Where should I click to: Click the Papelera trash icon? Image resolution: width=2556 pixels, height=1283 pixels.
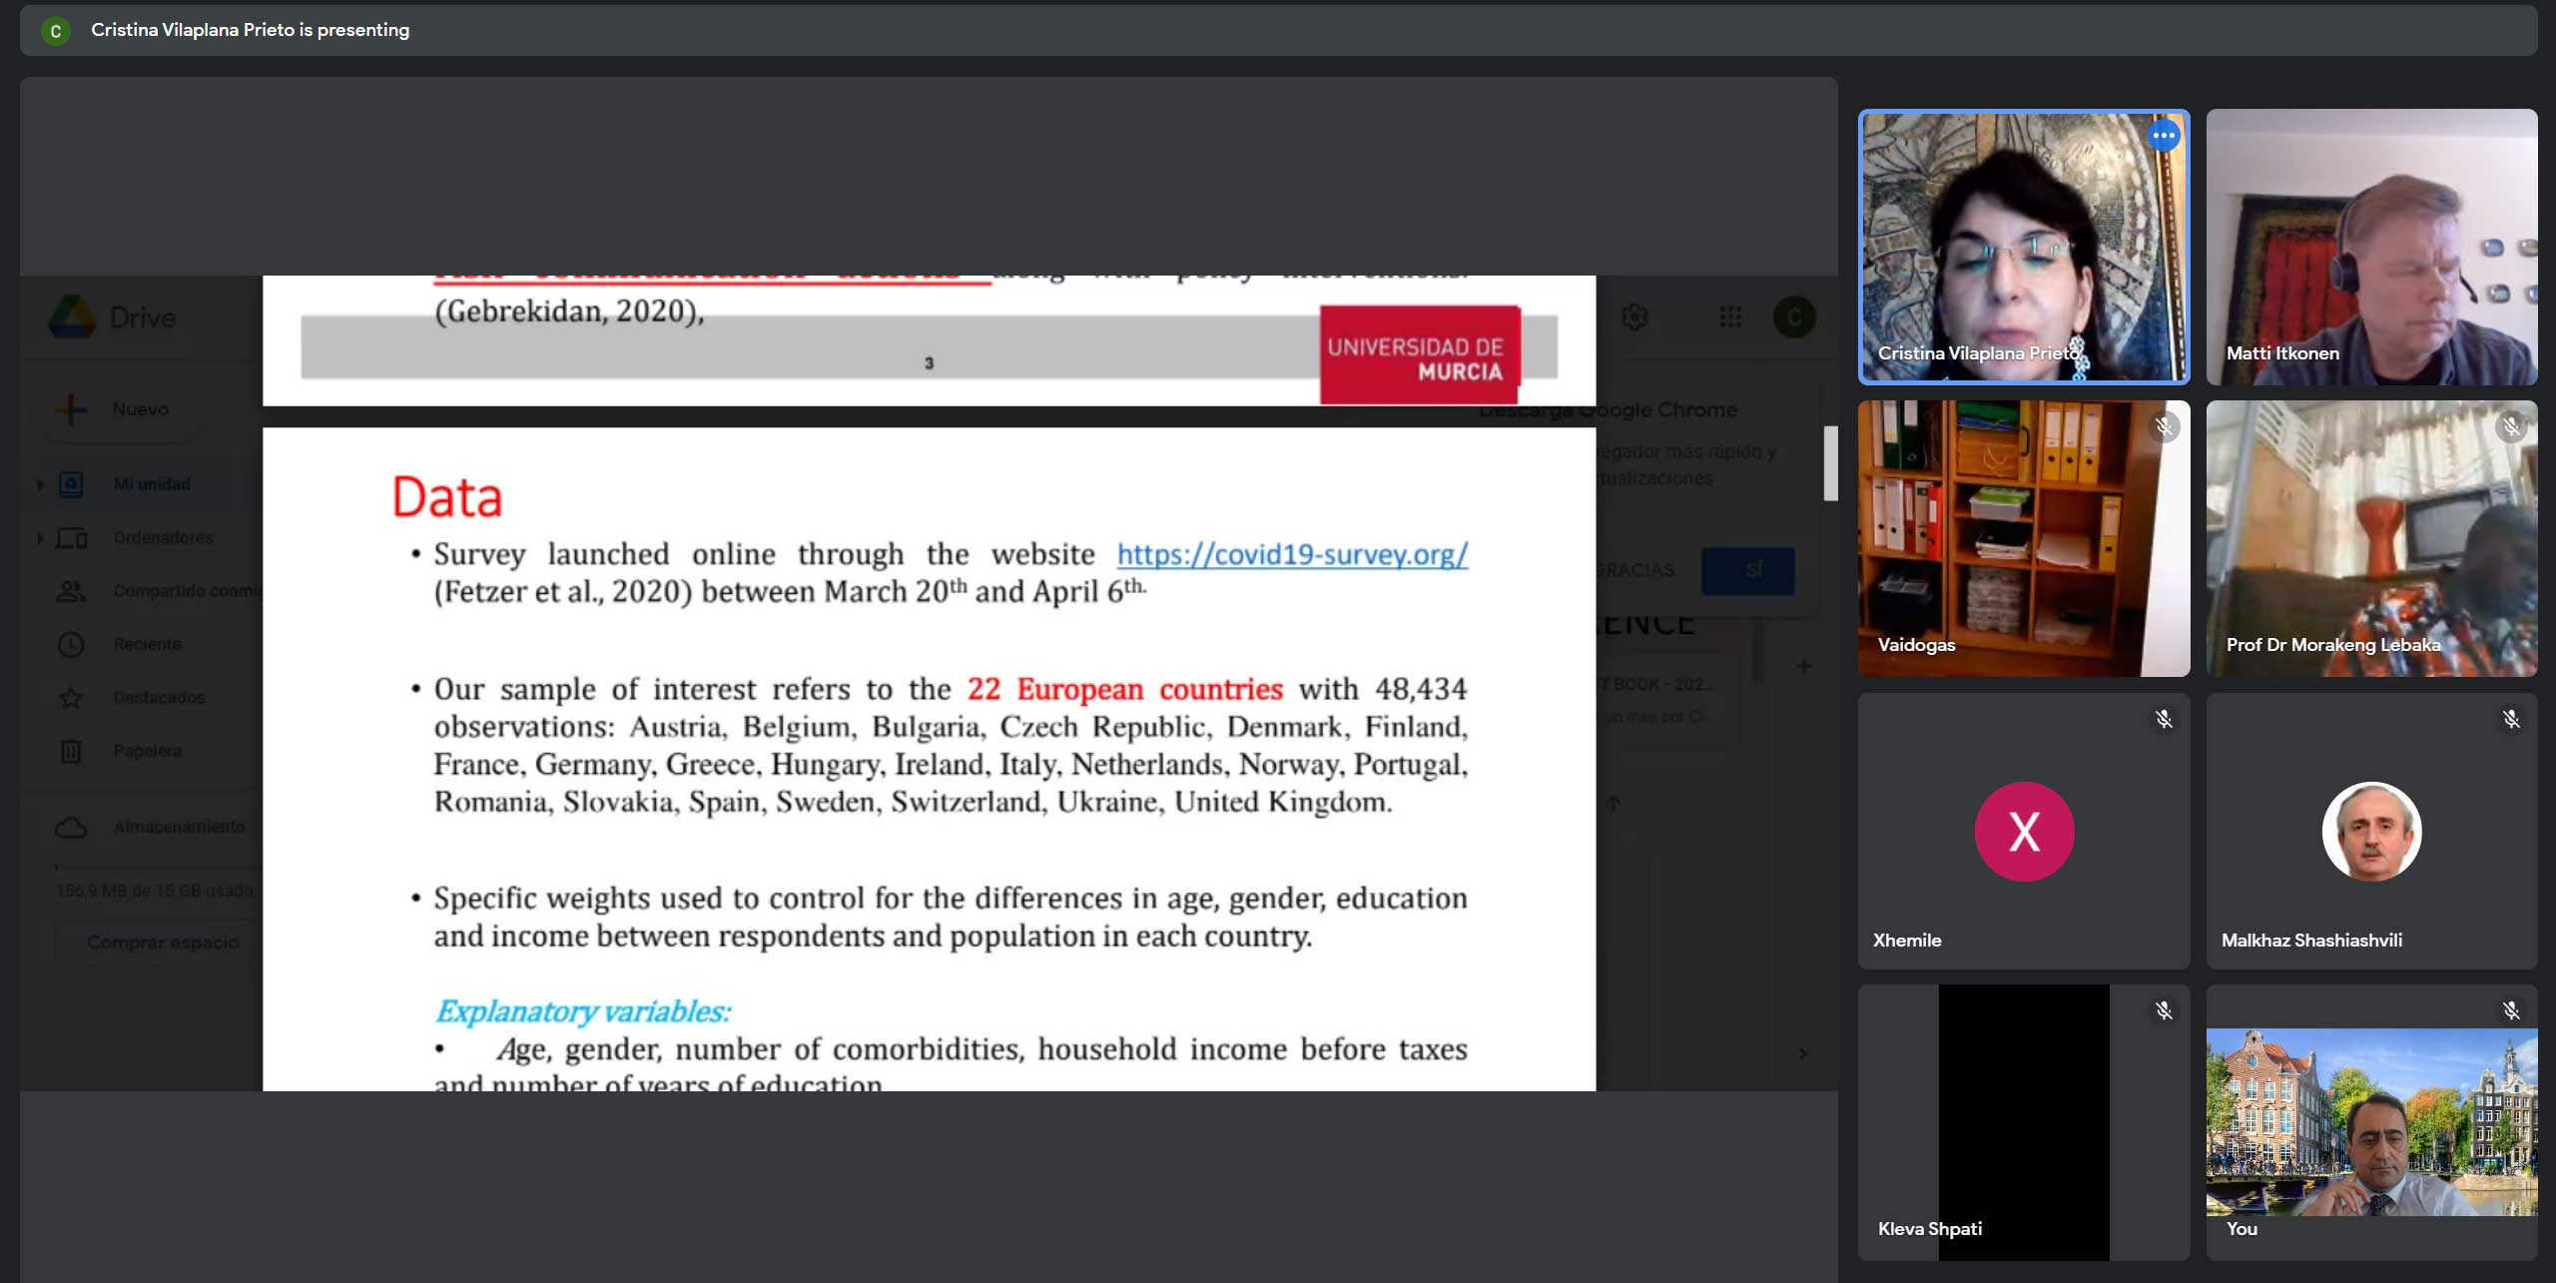(x=71, y=751)
